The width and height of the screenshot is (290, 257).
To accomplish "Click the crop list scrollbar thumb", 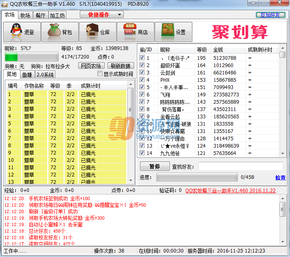I will click(131, 110).
